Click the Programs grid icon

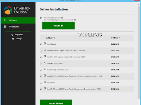point(5,27)
